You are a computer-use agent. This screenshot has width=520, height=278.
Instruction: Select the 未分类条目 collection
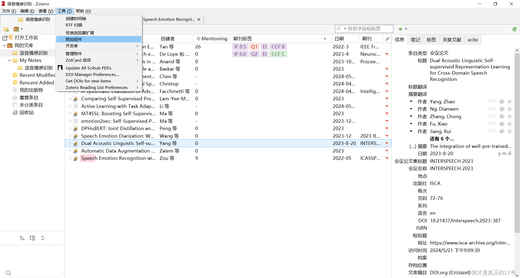pos(31,105)
